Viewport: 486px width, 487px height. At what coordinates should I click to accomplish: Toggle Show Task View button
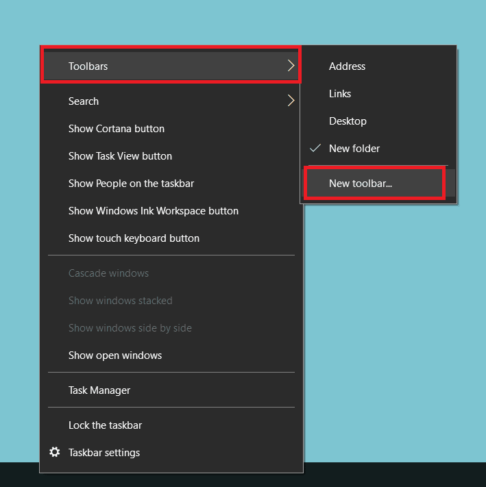[x=170, y=155]
